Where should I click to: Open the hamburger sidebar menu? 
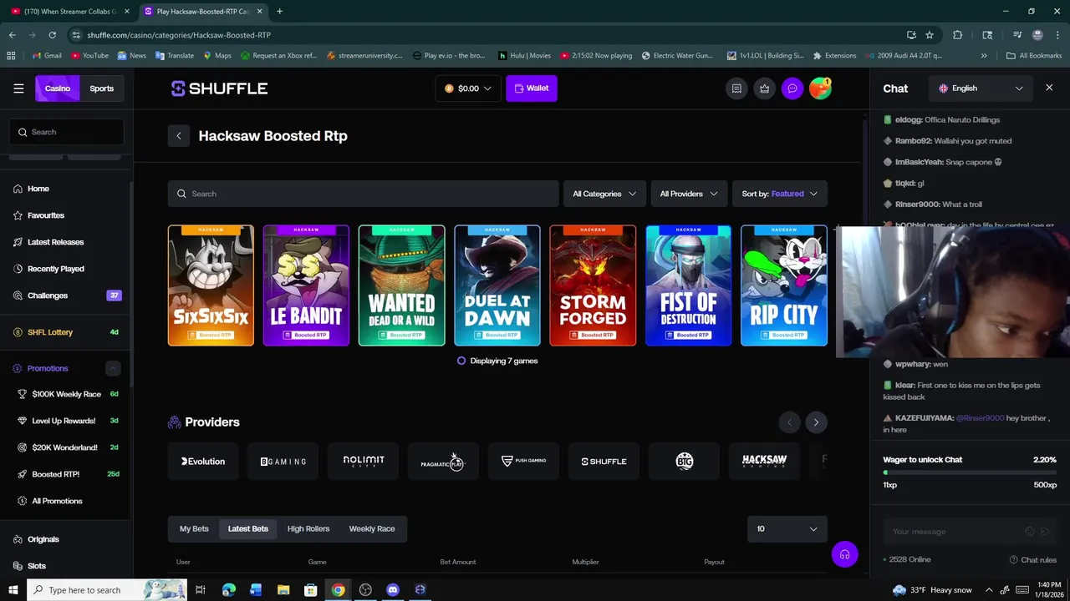[x=18, y=88]
